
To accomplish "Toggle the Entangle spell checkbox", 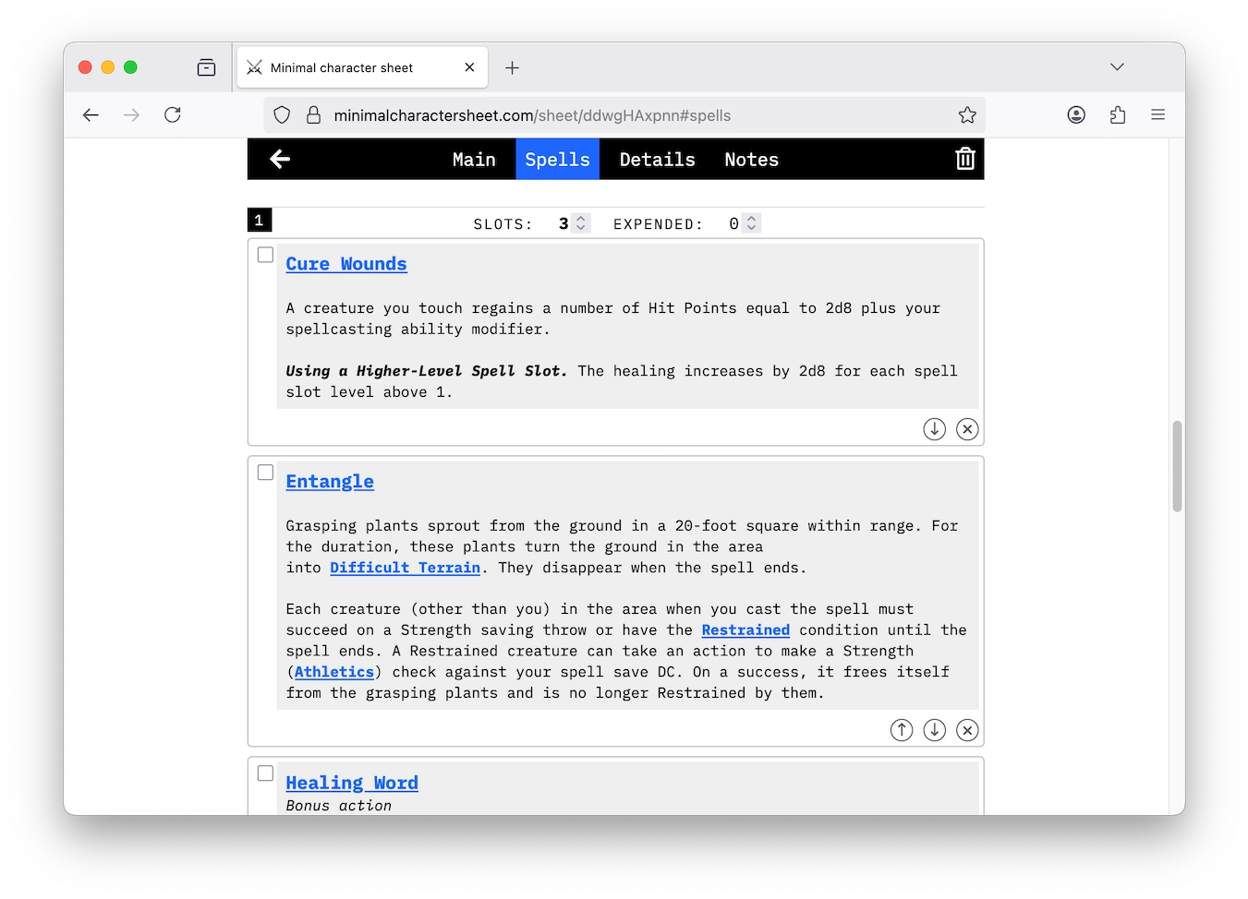I will [x=265, y=473].
